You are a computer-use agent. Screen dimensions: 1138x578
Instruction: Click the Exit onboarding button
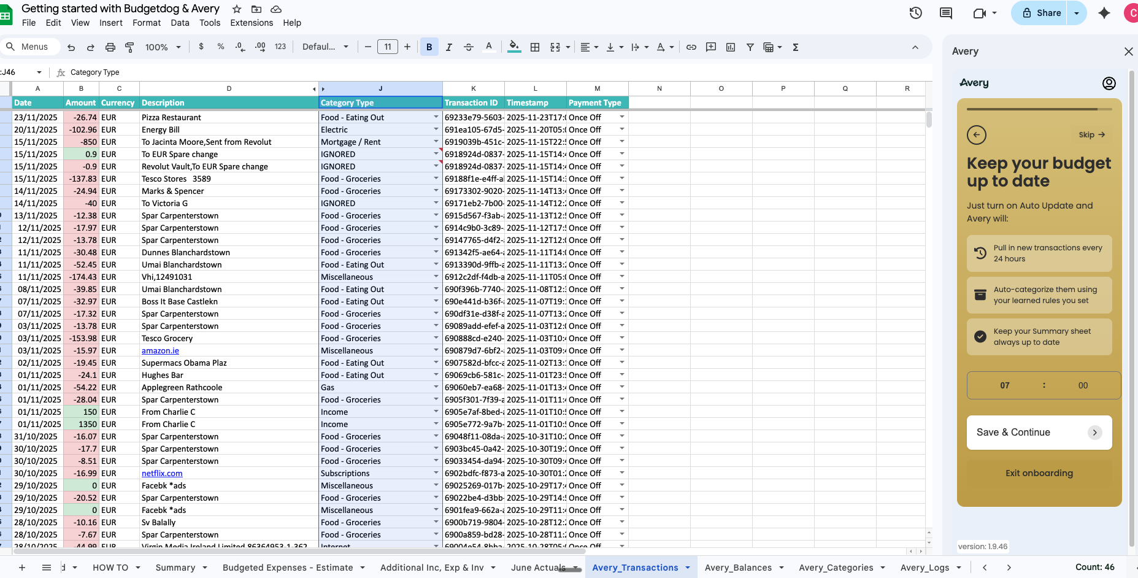[1039, 473]
